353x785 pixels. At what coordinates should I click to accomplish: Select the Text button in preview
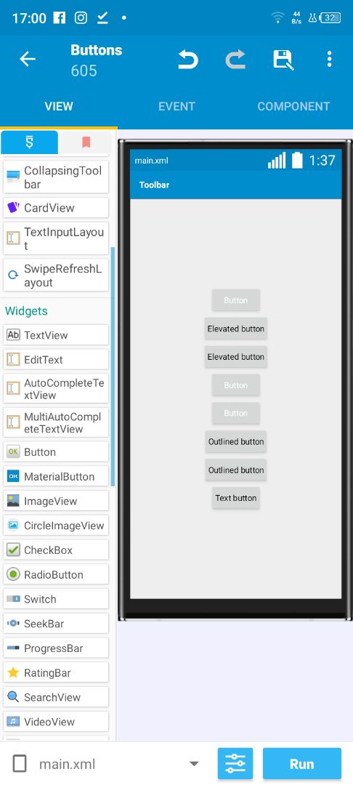[x=235, y=498]
